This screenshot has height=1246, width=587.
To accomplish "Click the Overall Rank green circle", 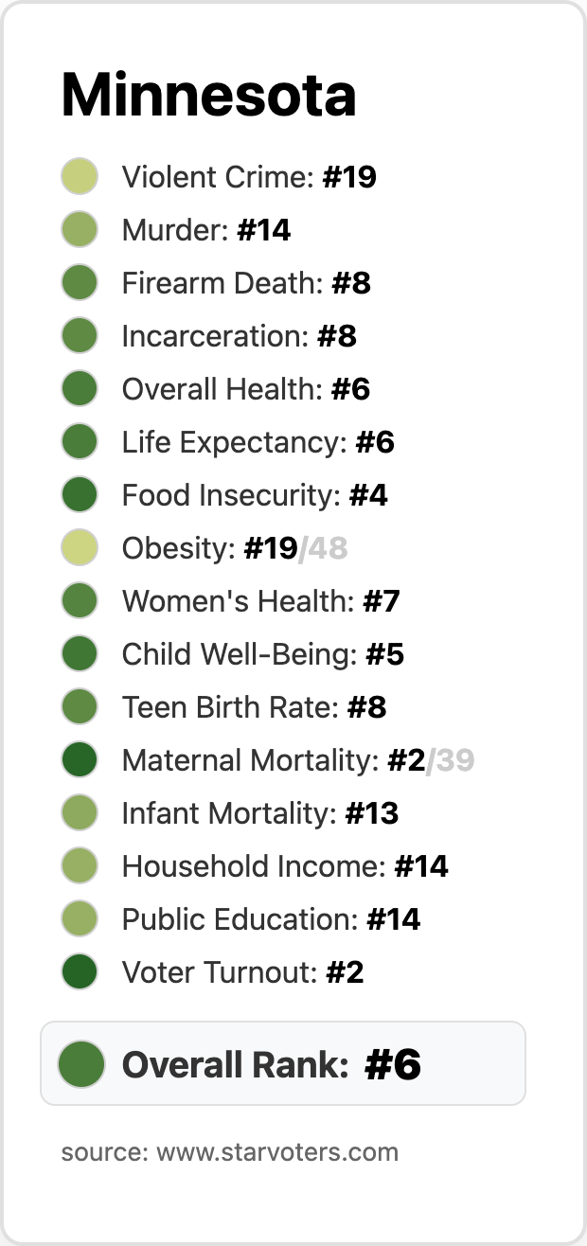I will click(80, 1063).
